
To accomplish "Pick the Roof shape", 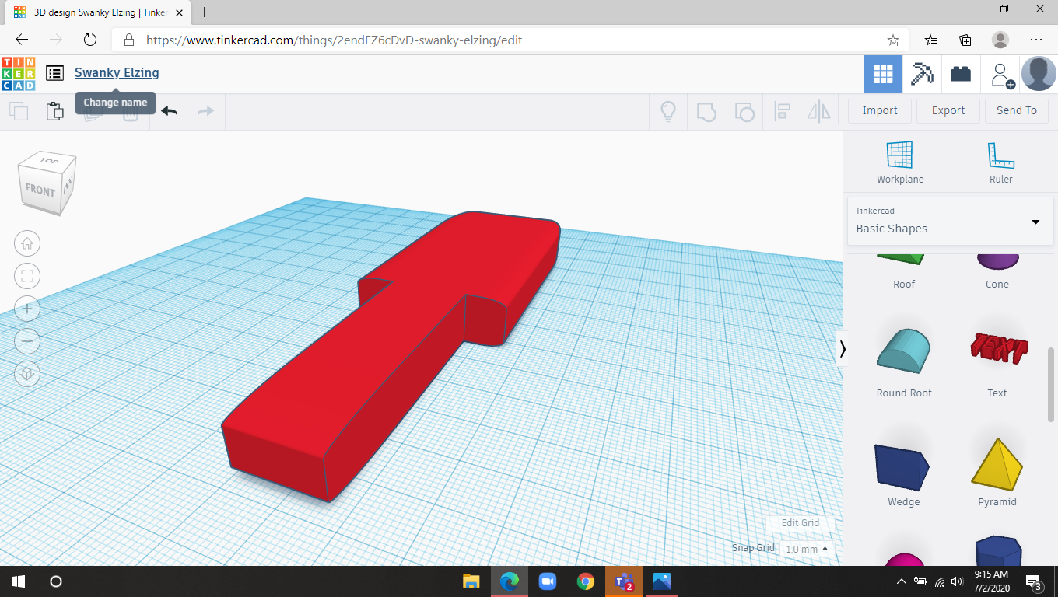I will [x=904, y=271].
